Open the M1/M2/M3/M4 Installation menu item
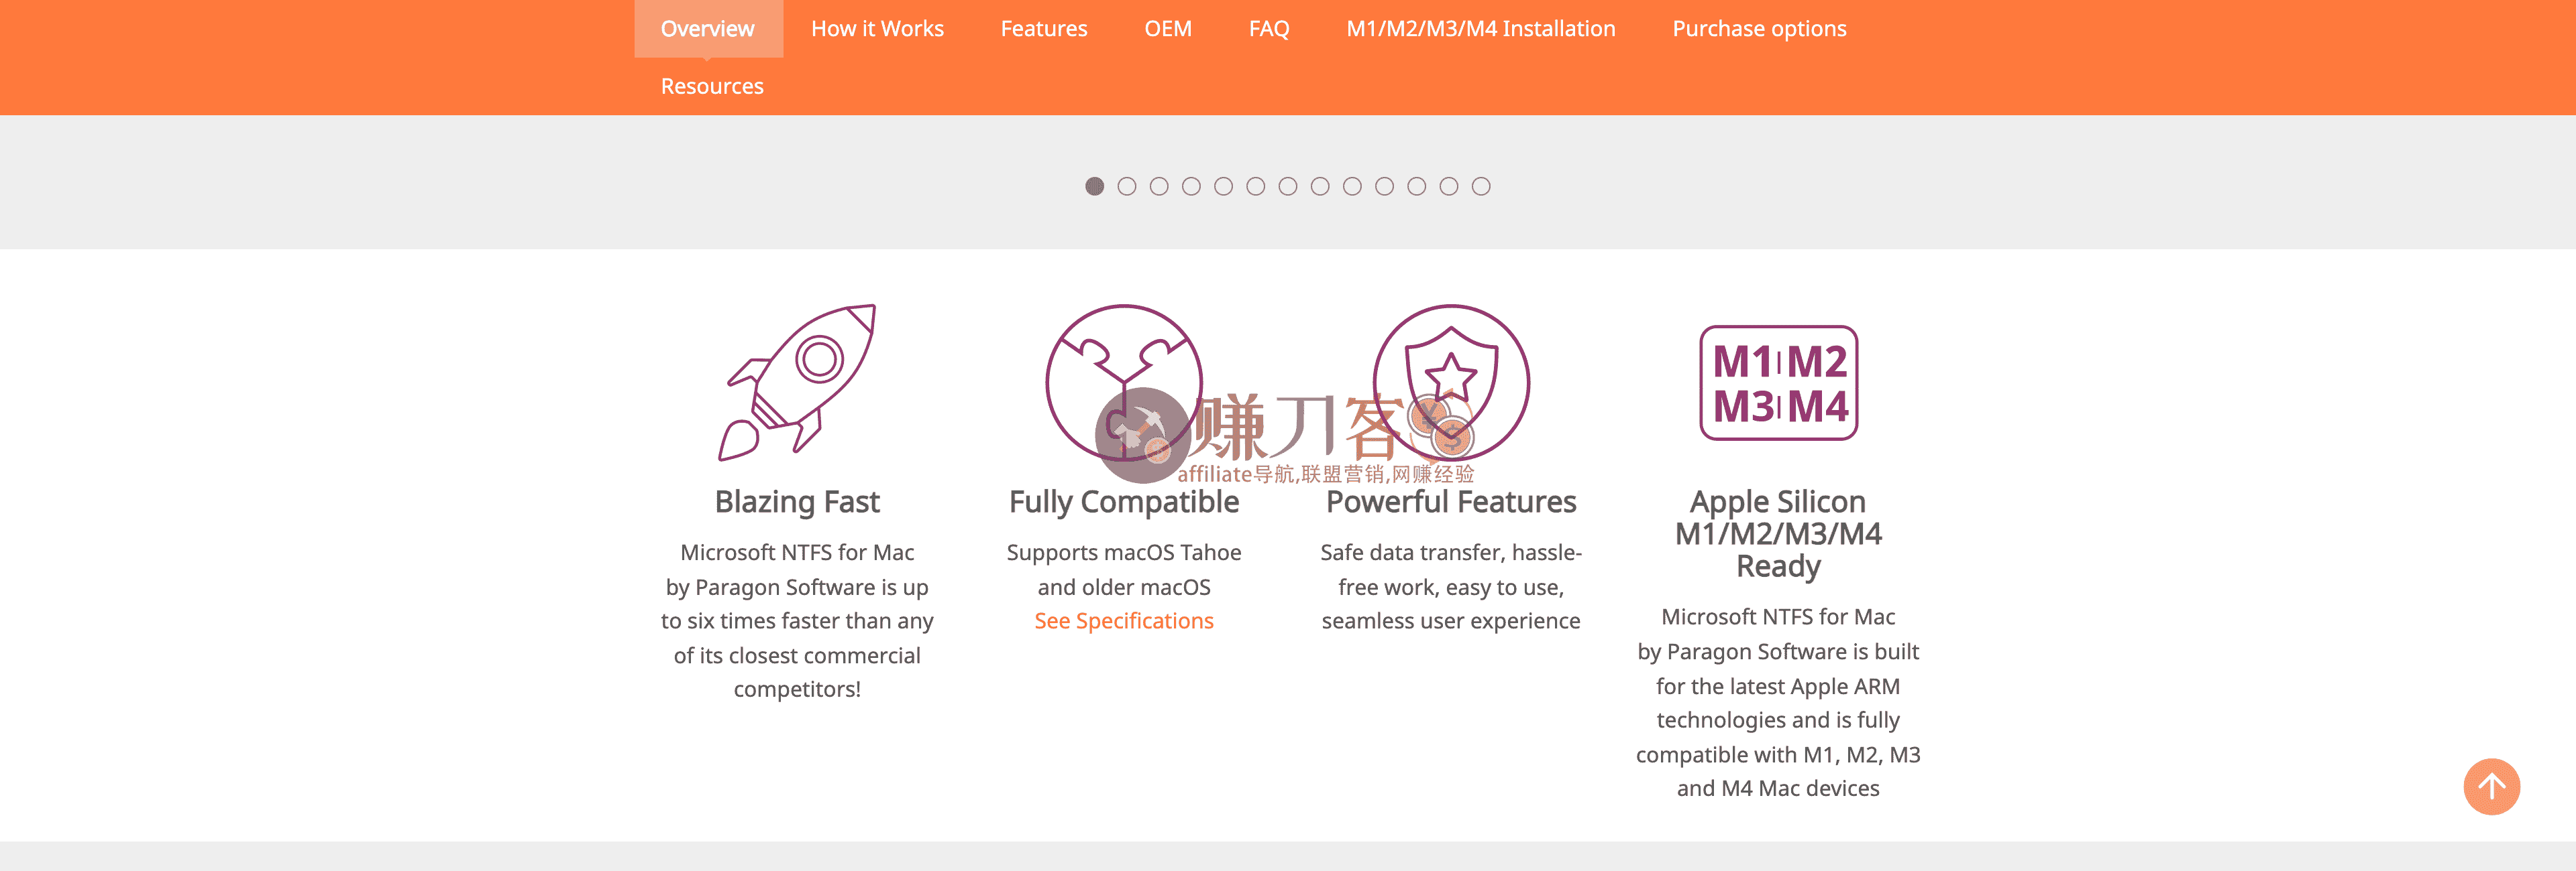Screen dimensions: 2576x871 tap(1481, 28)
